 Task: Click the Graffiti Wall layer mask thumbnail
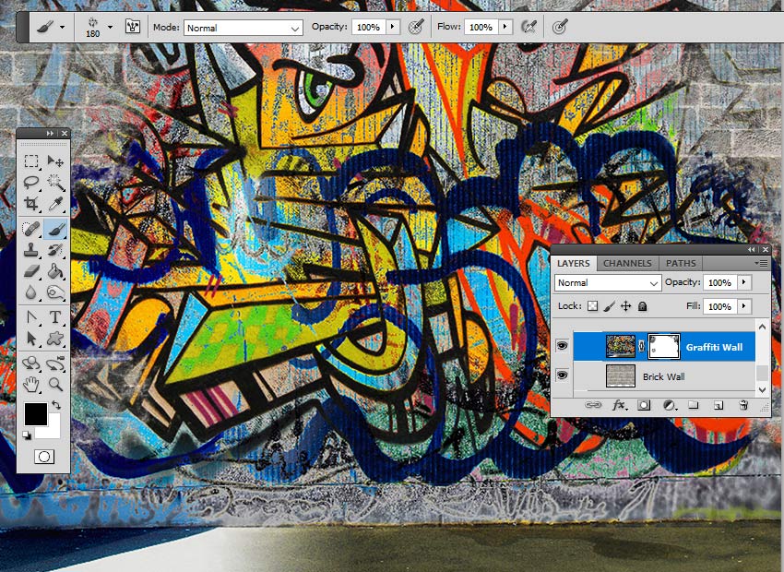pos(664,346)
